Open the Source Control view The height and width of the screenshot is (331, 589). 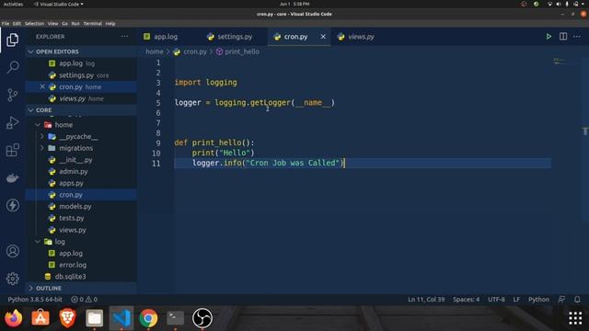point(12,95)
